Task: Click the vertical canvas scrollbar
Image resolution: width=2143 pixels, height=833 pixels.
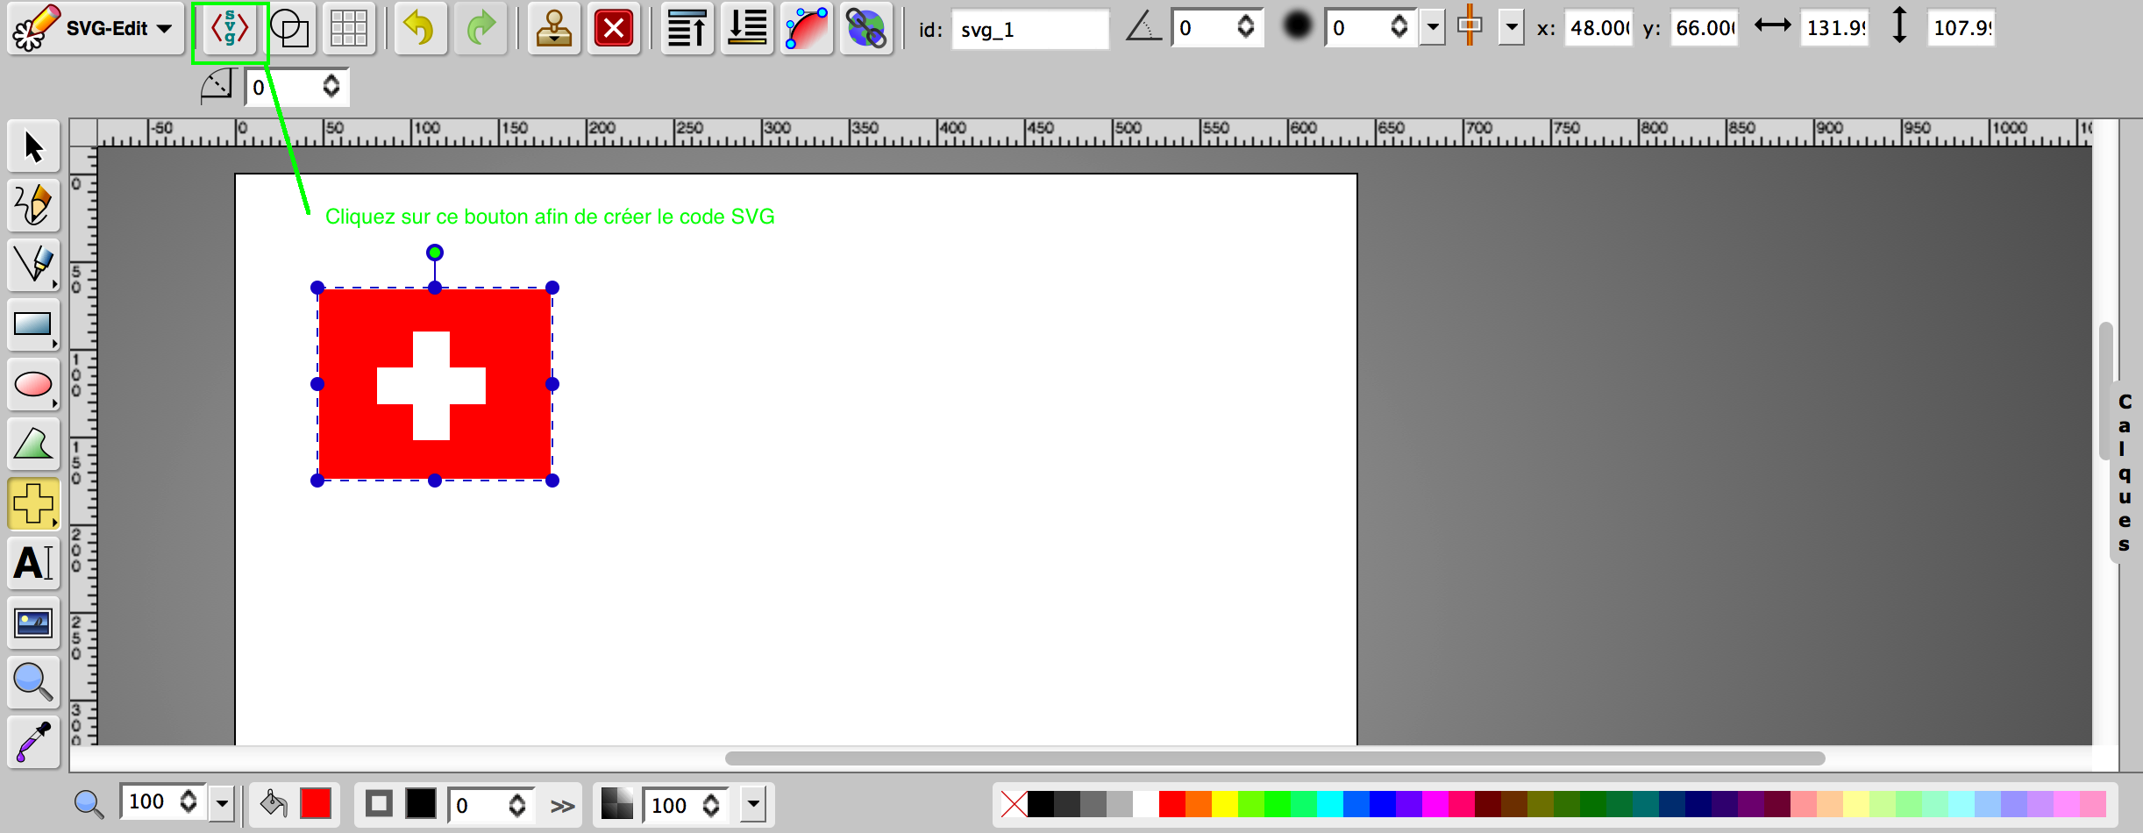Action: point(2105,390)
